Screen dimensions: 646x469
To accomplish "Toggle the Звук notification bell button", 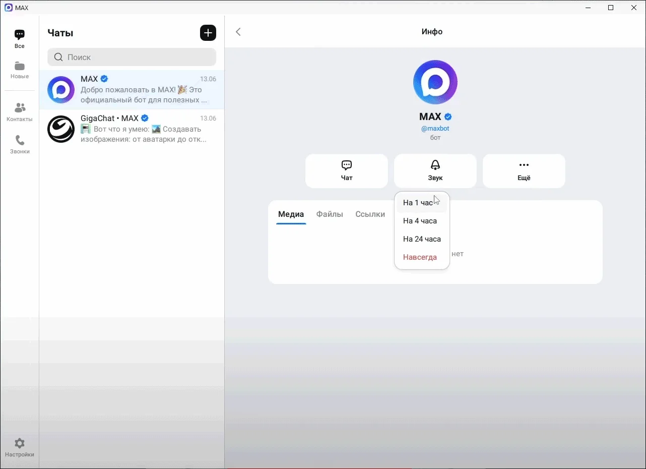I will coord(435,171).
